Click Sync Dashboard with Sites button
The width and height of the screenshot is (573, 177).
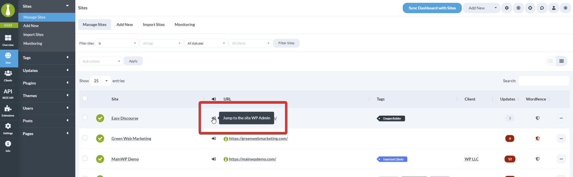(432, 8)
